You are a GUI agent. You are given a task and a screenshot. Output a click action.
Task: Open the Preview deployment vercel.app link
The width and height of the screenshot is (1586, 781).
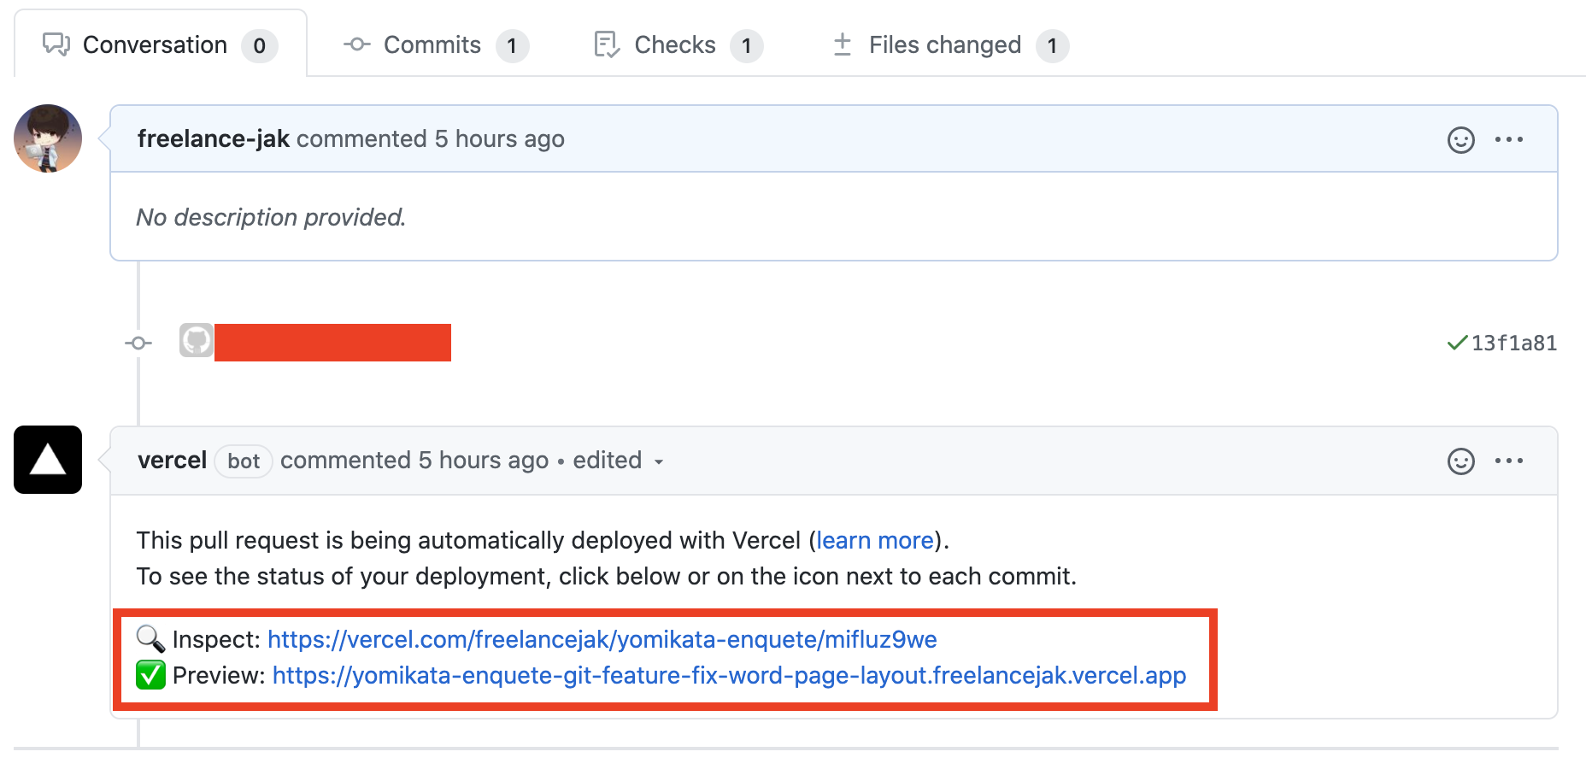[x=729, y=675]
